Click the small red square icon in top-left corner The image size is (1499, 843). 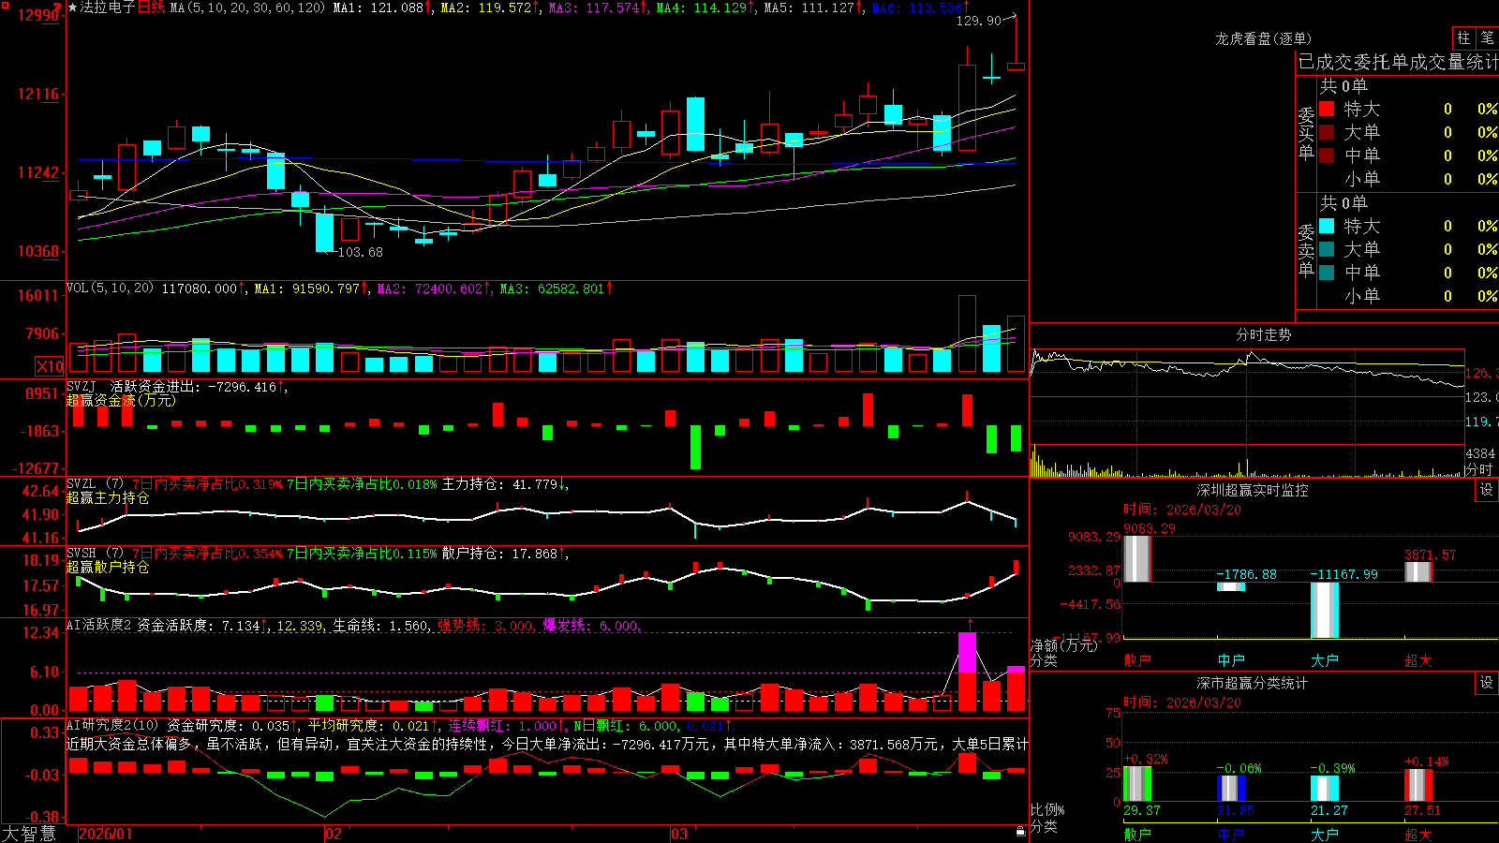3,3
